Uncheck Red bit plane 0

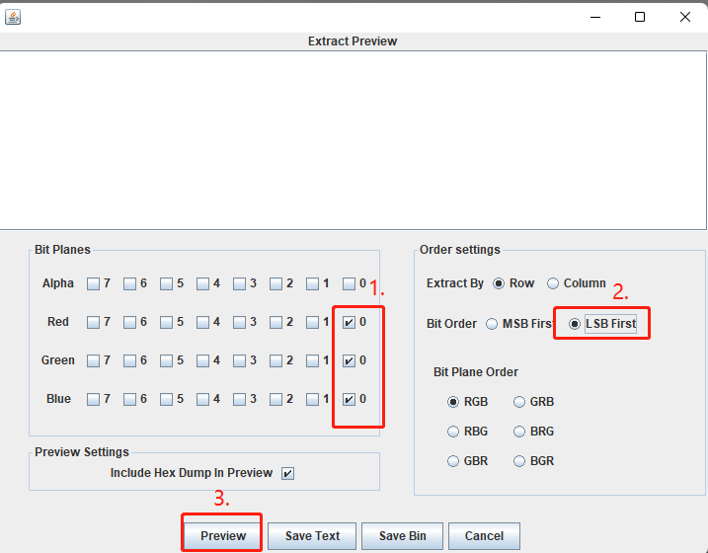coord(349,322)
